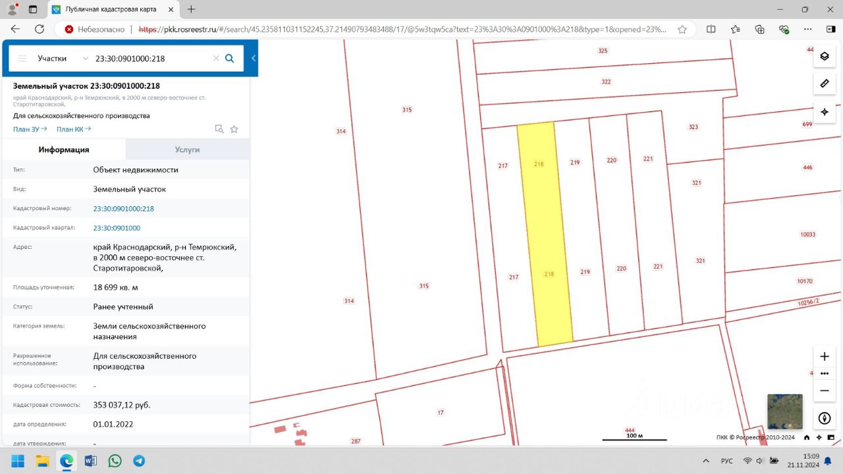The height and width of the screenshot is (474, 843).
Task: Collapse the left information panel
Action: point(254,59)
